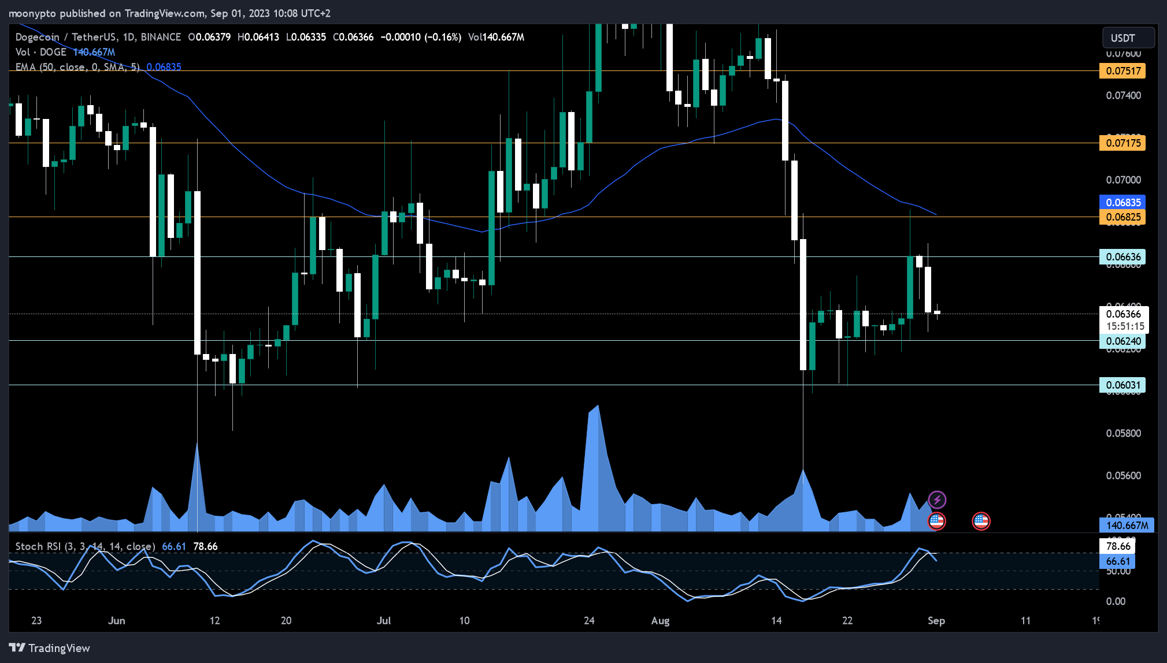This screenshot has width=1167, height=663.
Task: Click the Vol · DOGE indicator label
Action: click(40, 52)
